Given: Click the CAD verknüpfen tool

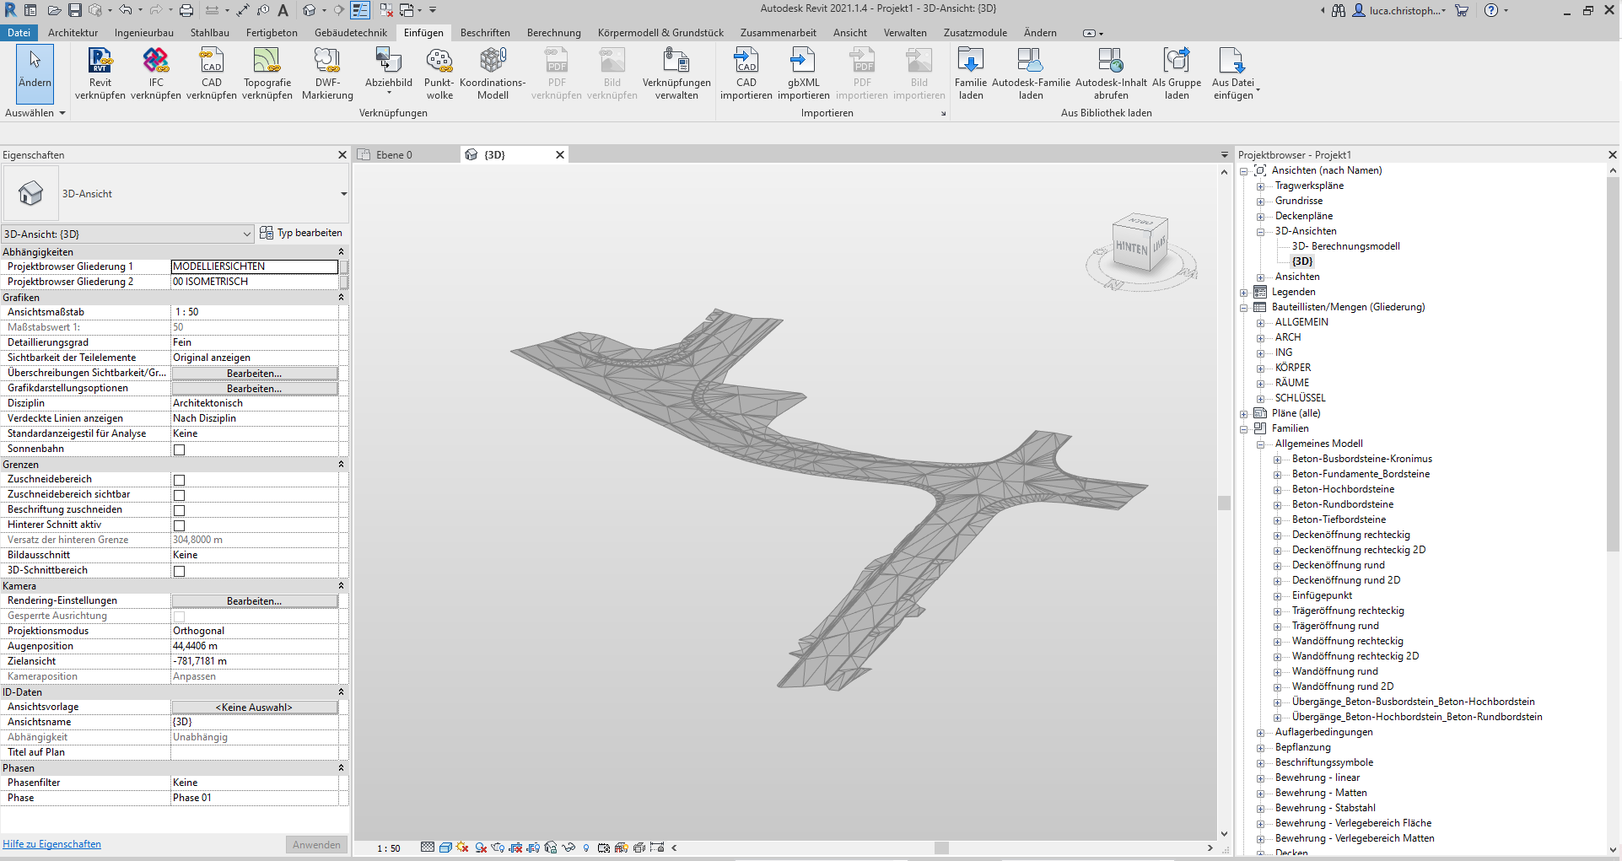Looking at the screenshot, I should [212, 74].
